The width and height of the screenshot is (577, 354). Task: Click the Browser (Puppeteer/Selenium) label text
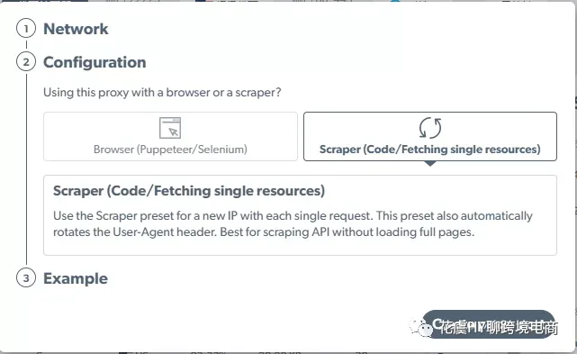coord(170,150)
